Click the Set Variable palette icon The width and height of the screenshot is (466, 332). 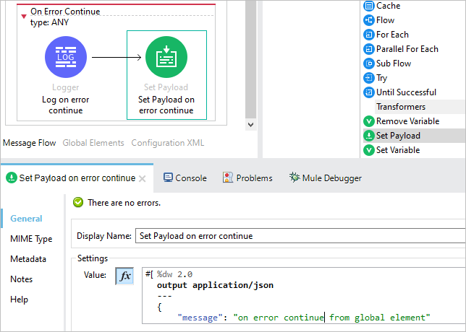[369, 150]
